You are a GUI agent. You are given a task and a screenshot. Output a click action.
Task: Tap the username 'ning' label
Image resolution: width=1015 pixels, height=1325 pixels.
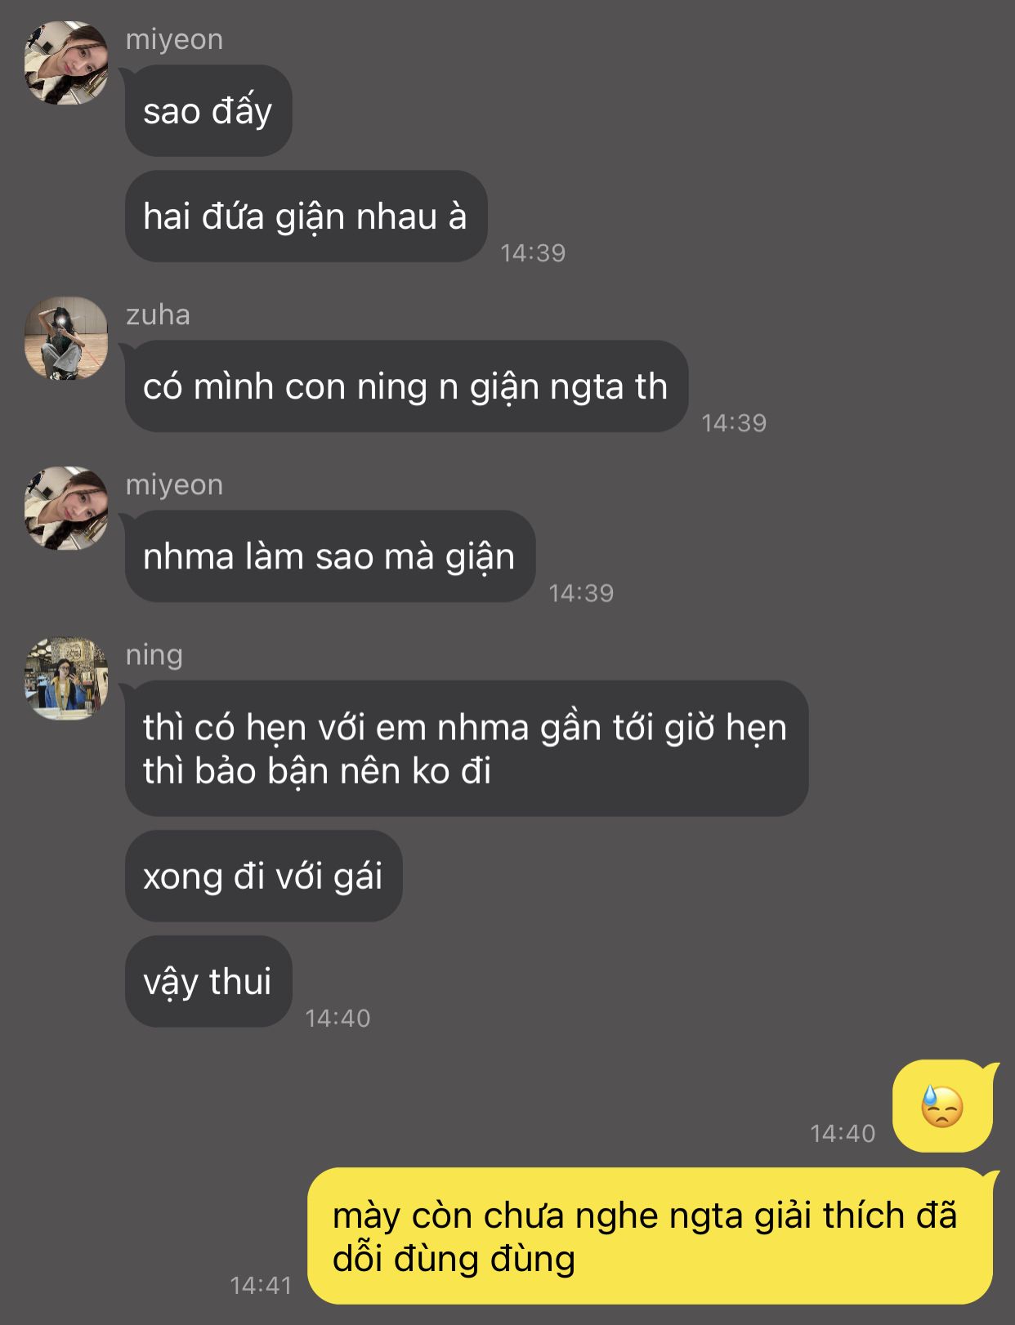(154, 655)
